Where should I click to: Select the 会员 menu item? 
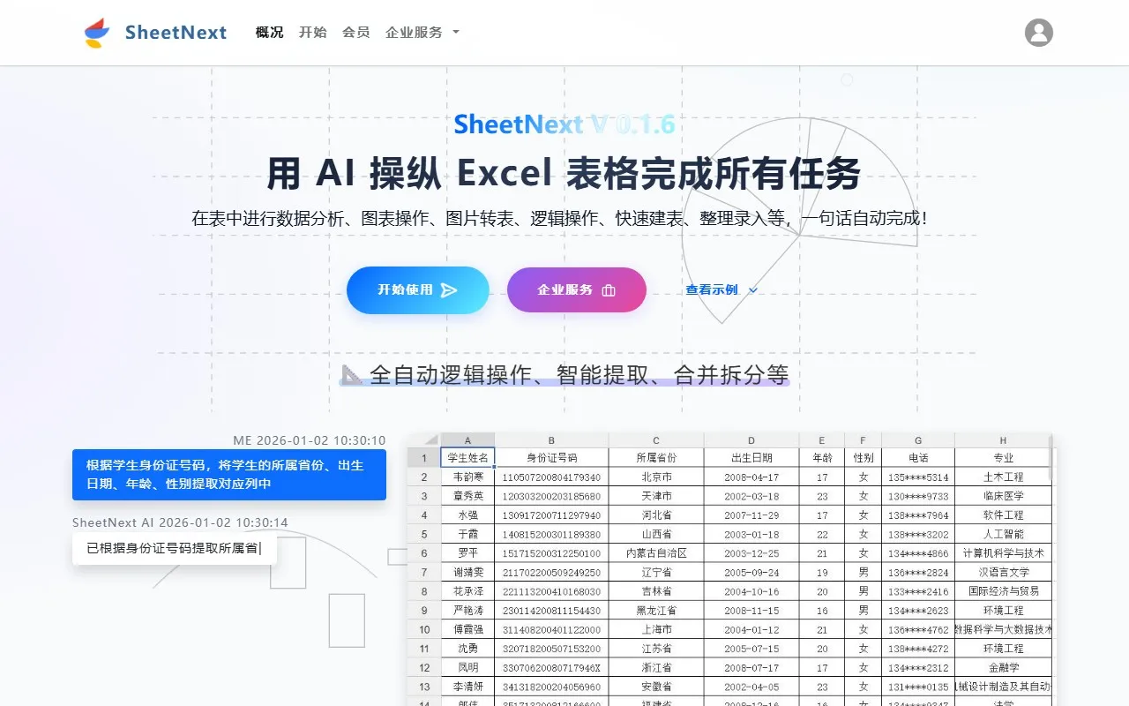[355, 32]
